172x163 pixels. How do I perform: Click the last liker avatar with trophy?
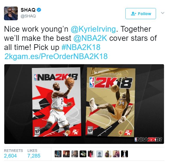tap(124, 154)
